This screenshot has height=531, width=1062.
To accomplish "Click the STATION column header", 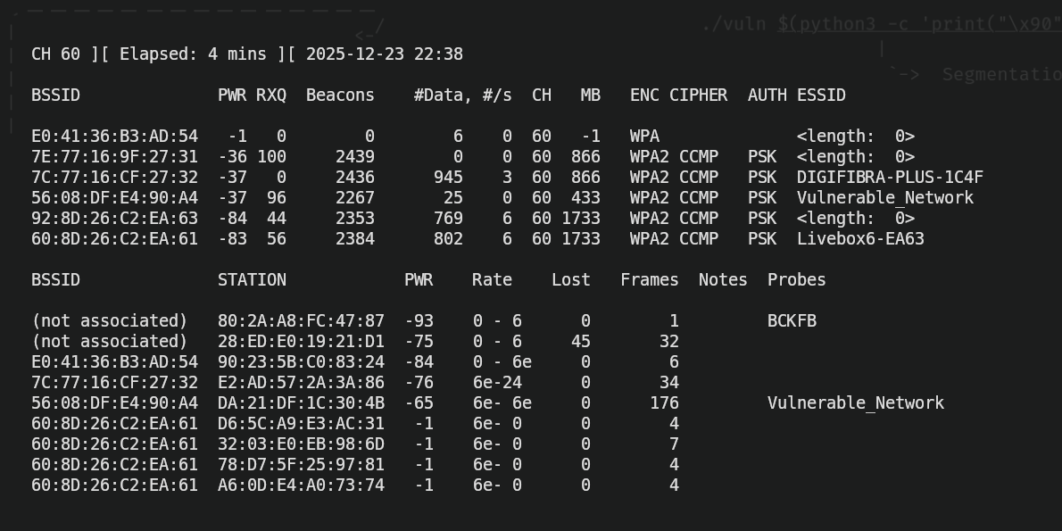I will click(252, 280).
